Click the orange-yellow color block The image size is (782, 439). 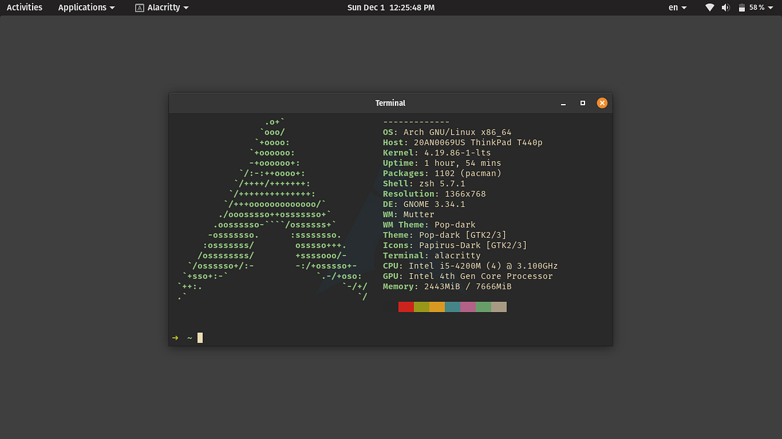(x=437, y=306)
